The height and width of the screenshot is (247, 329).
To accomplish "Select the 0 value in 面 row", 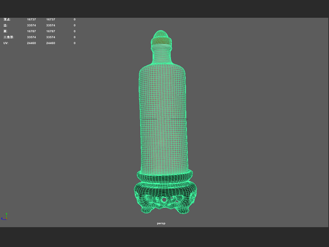I will point(74,31).
